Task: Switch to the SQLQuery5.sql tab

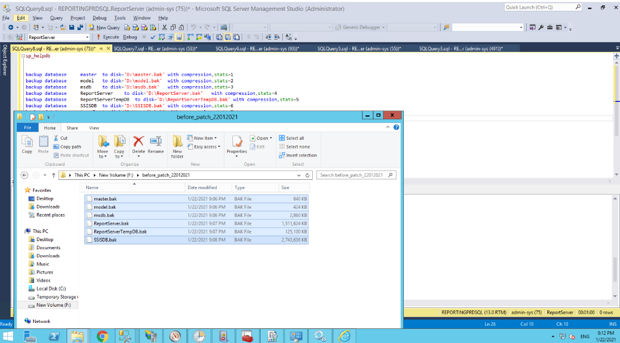Action: 359,49
